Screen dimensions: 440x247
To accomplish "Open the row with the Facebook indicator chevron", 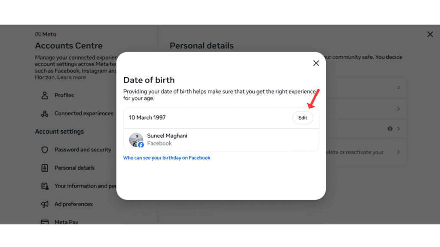I will coord(399,129).
